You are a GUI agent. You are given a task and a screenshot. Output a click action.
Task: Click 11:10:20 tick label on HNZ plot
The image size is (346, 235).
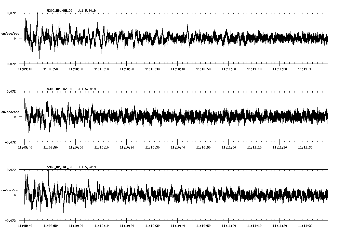pos(127,148)
